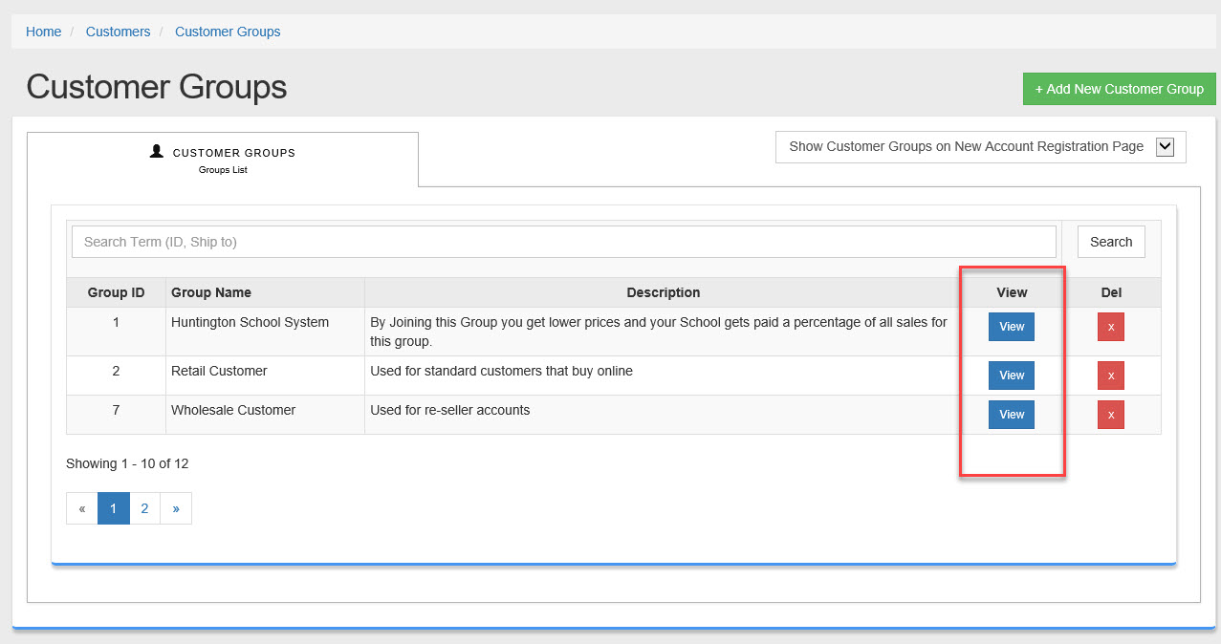Delete the Wholesale Customer group
This screenshot has width=1221, height=644.
pos(1110,415)
